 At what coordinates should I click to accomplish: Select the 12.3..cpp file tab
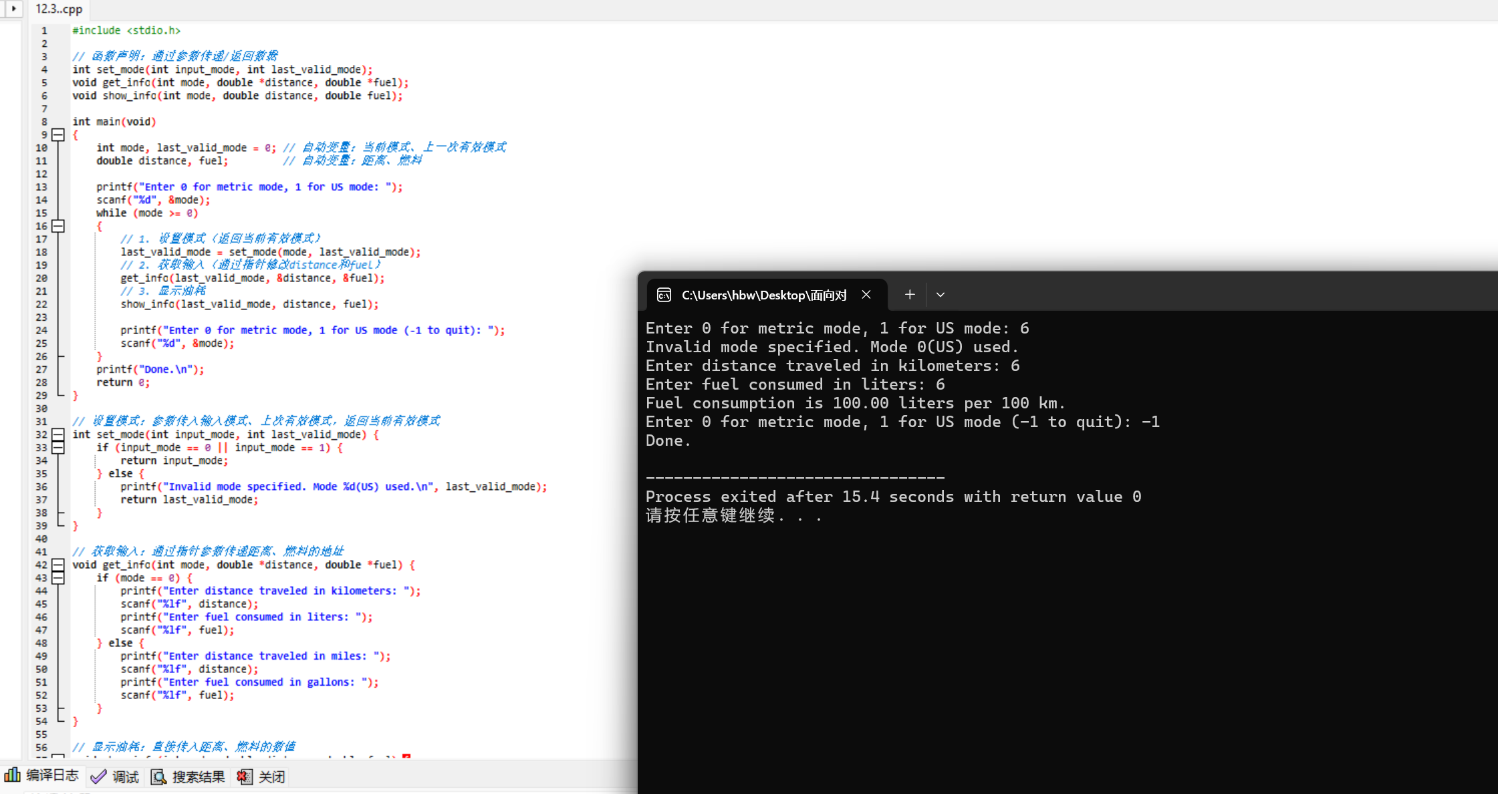click(59, 9)
